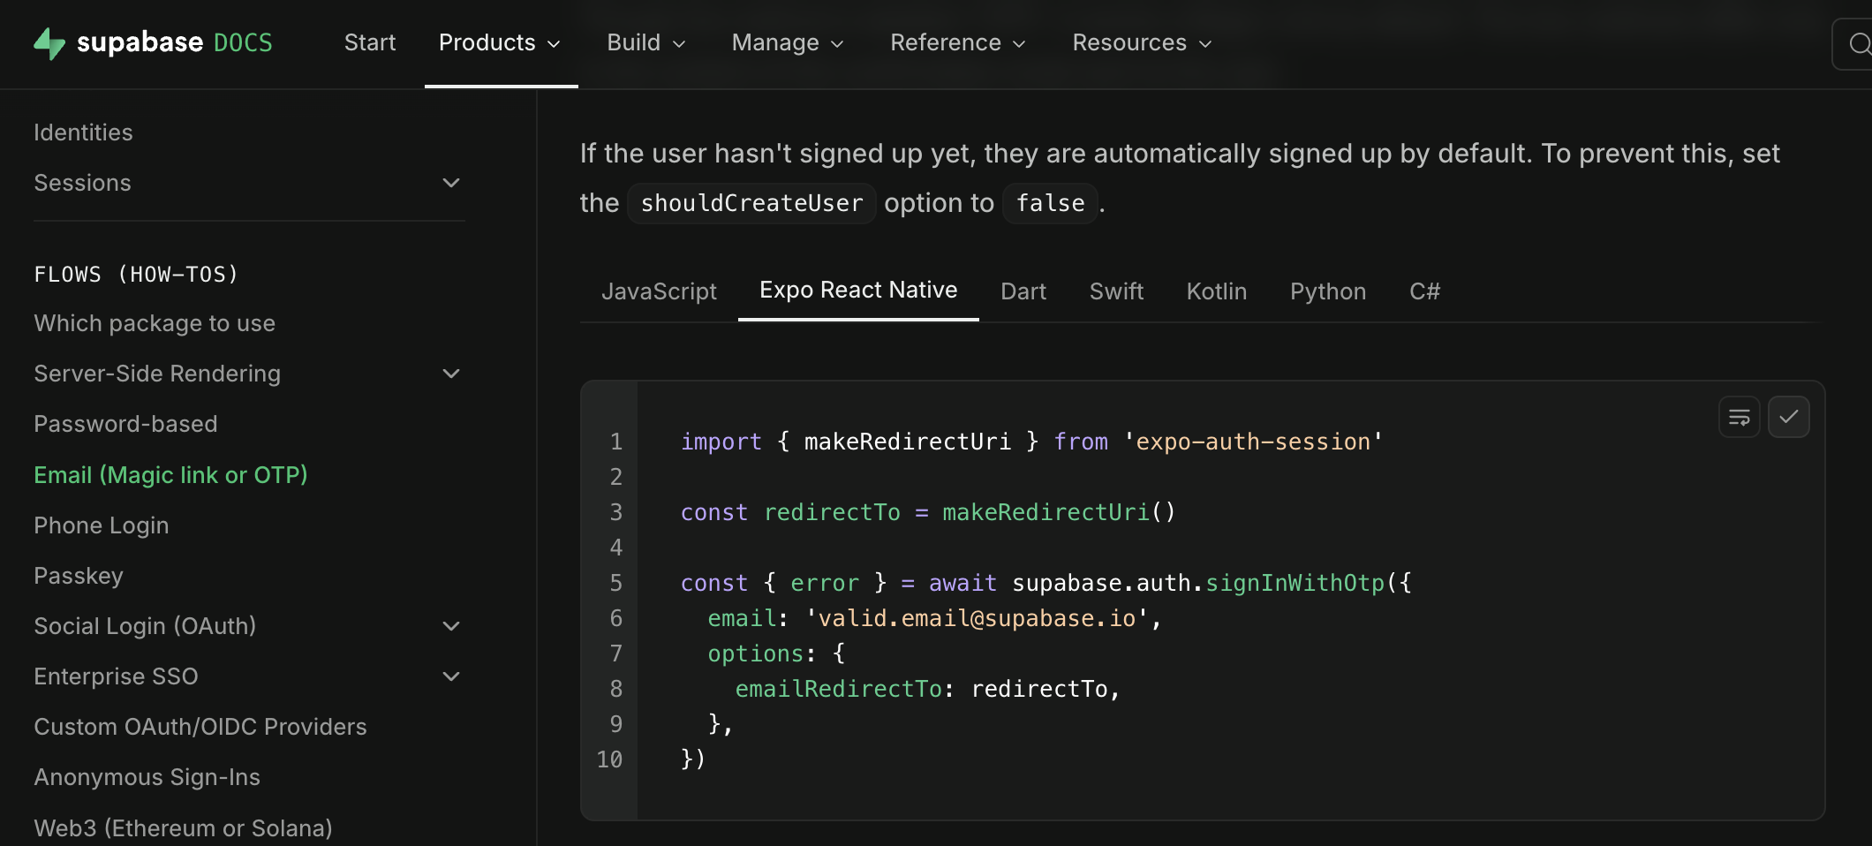Open the Build dropdown menu
Screen dimensions: 1872x846
pos(646,42)
